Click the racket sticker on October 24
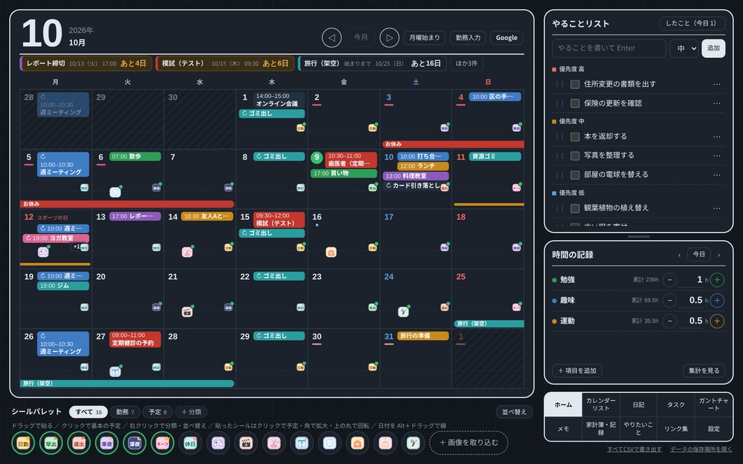 [x=403, y=312]
